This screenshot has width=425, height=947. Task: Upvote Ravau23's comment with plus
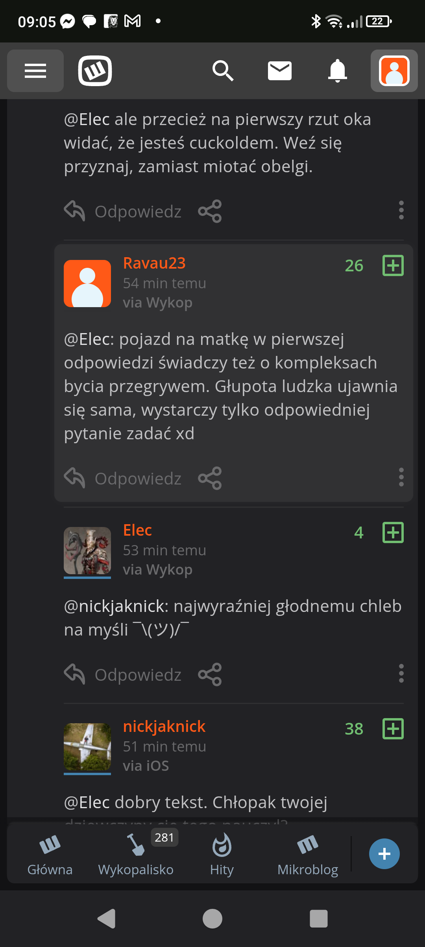pos(393,265)
